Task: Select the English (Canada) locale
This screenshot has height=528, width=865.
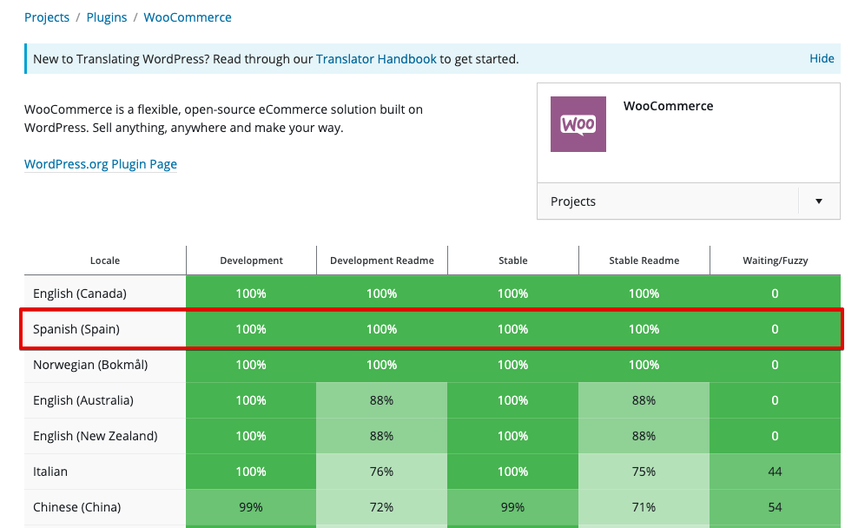Action: click(x=79, y=294)
